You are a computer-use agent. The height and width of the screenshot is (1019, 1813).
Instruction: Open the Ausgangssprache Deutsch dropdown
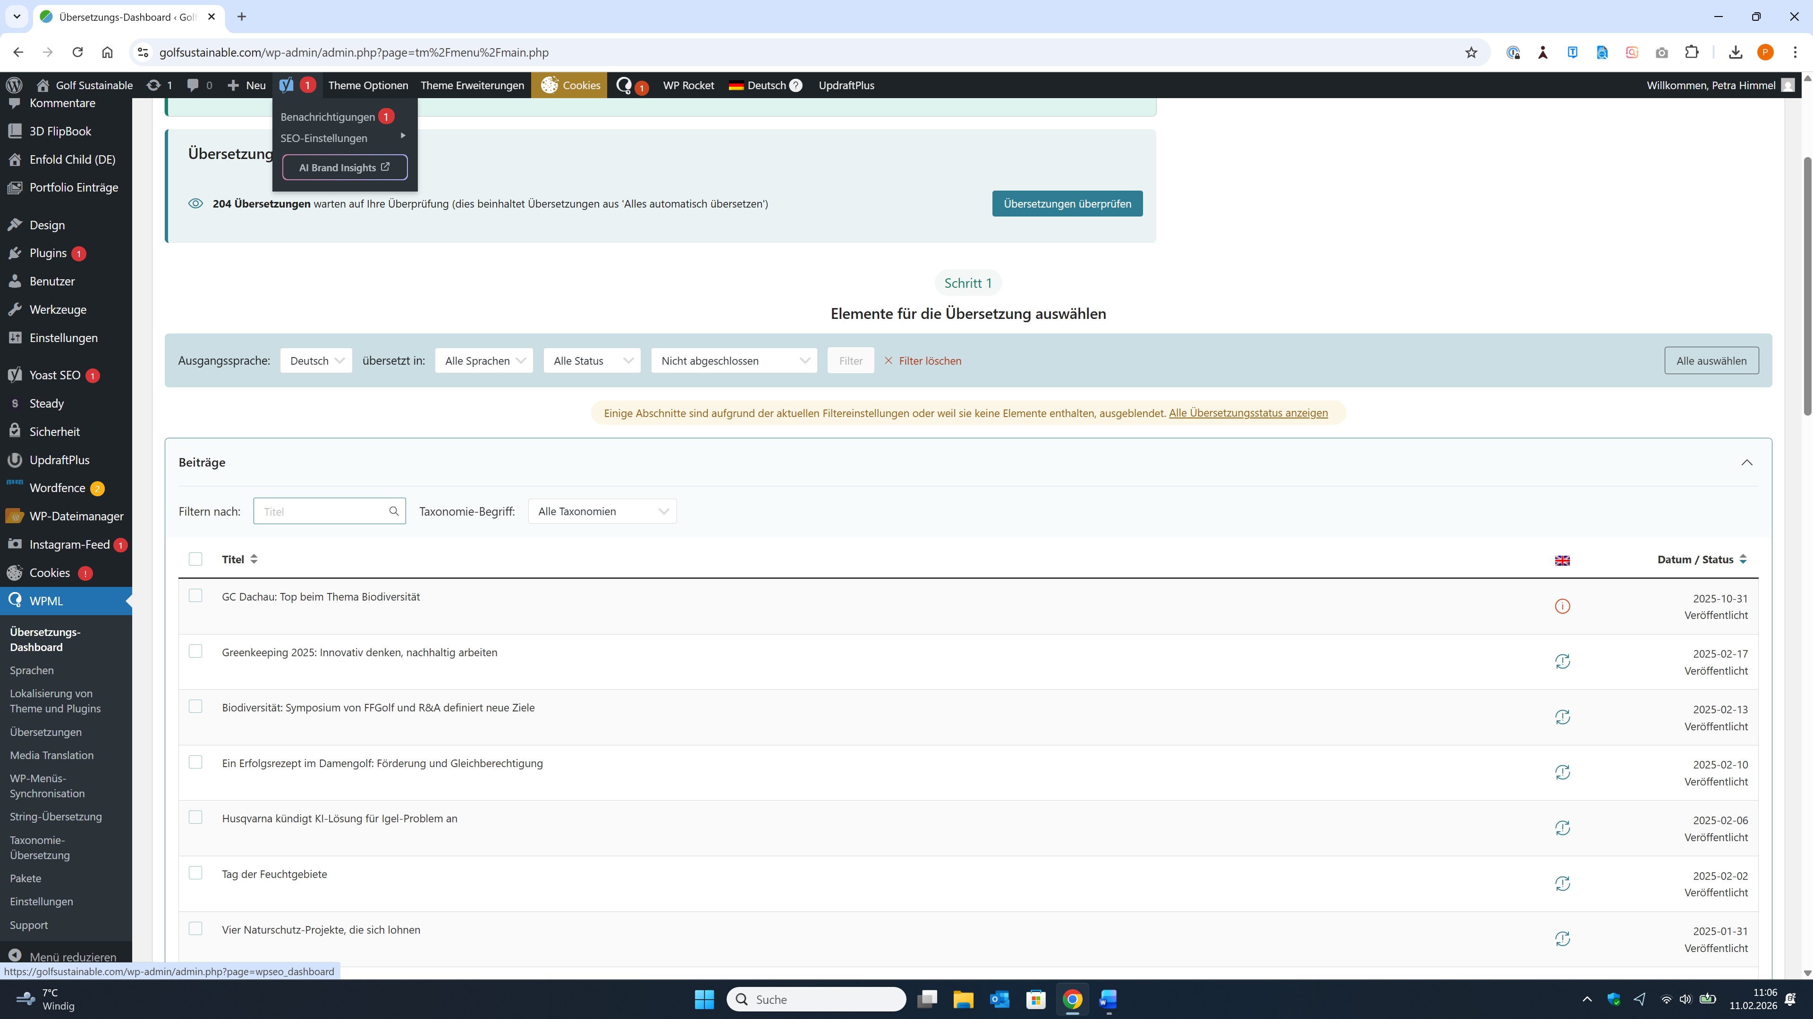316,361
